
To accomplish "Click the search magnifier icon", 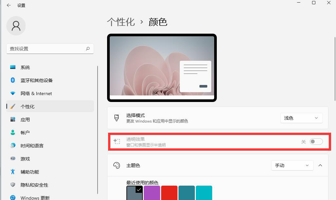I will 88,49.
